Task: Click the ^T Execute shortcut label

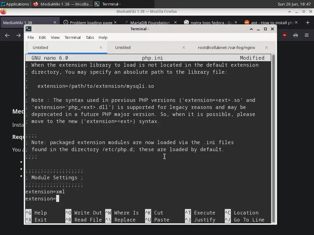Action: 200,213
